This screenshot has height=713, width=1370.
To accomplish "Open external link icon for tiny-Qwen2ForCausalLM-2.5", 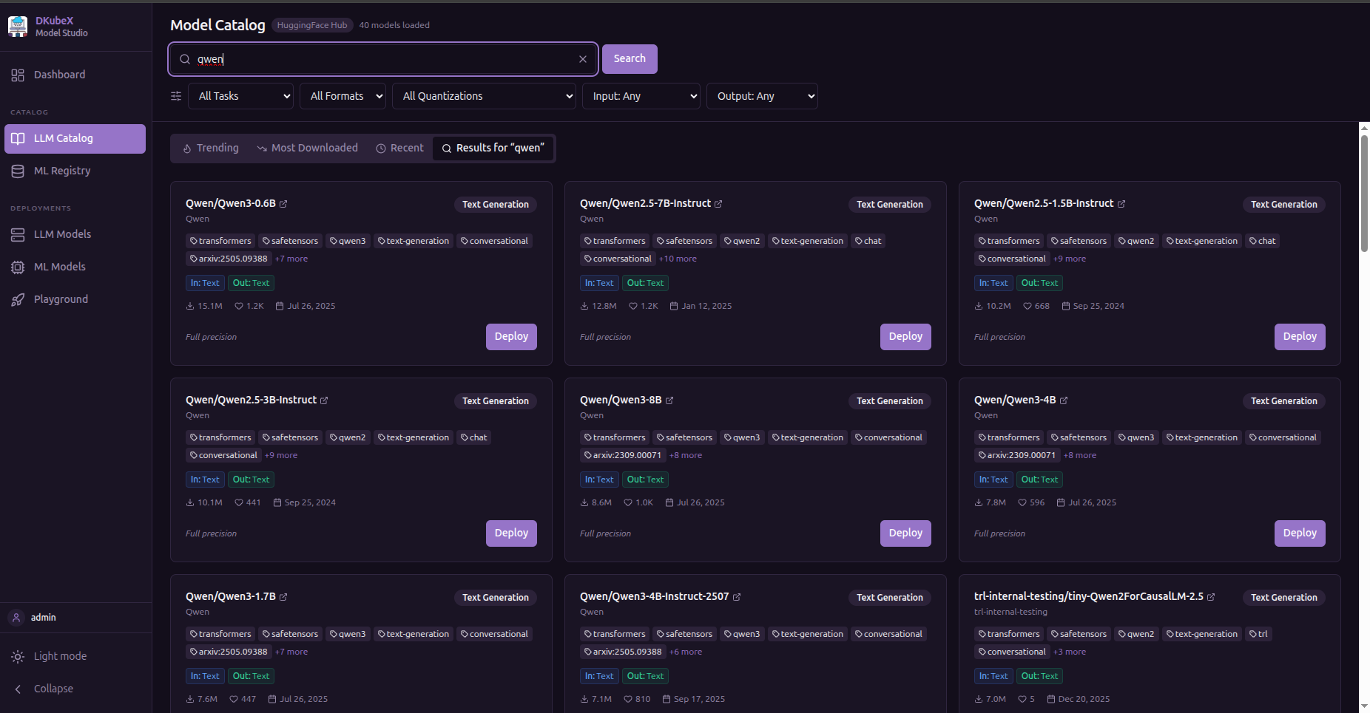I will pos(1211,597).
